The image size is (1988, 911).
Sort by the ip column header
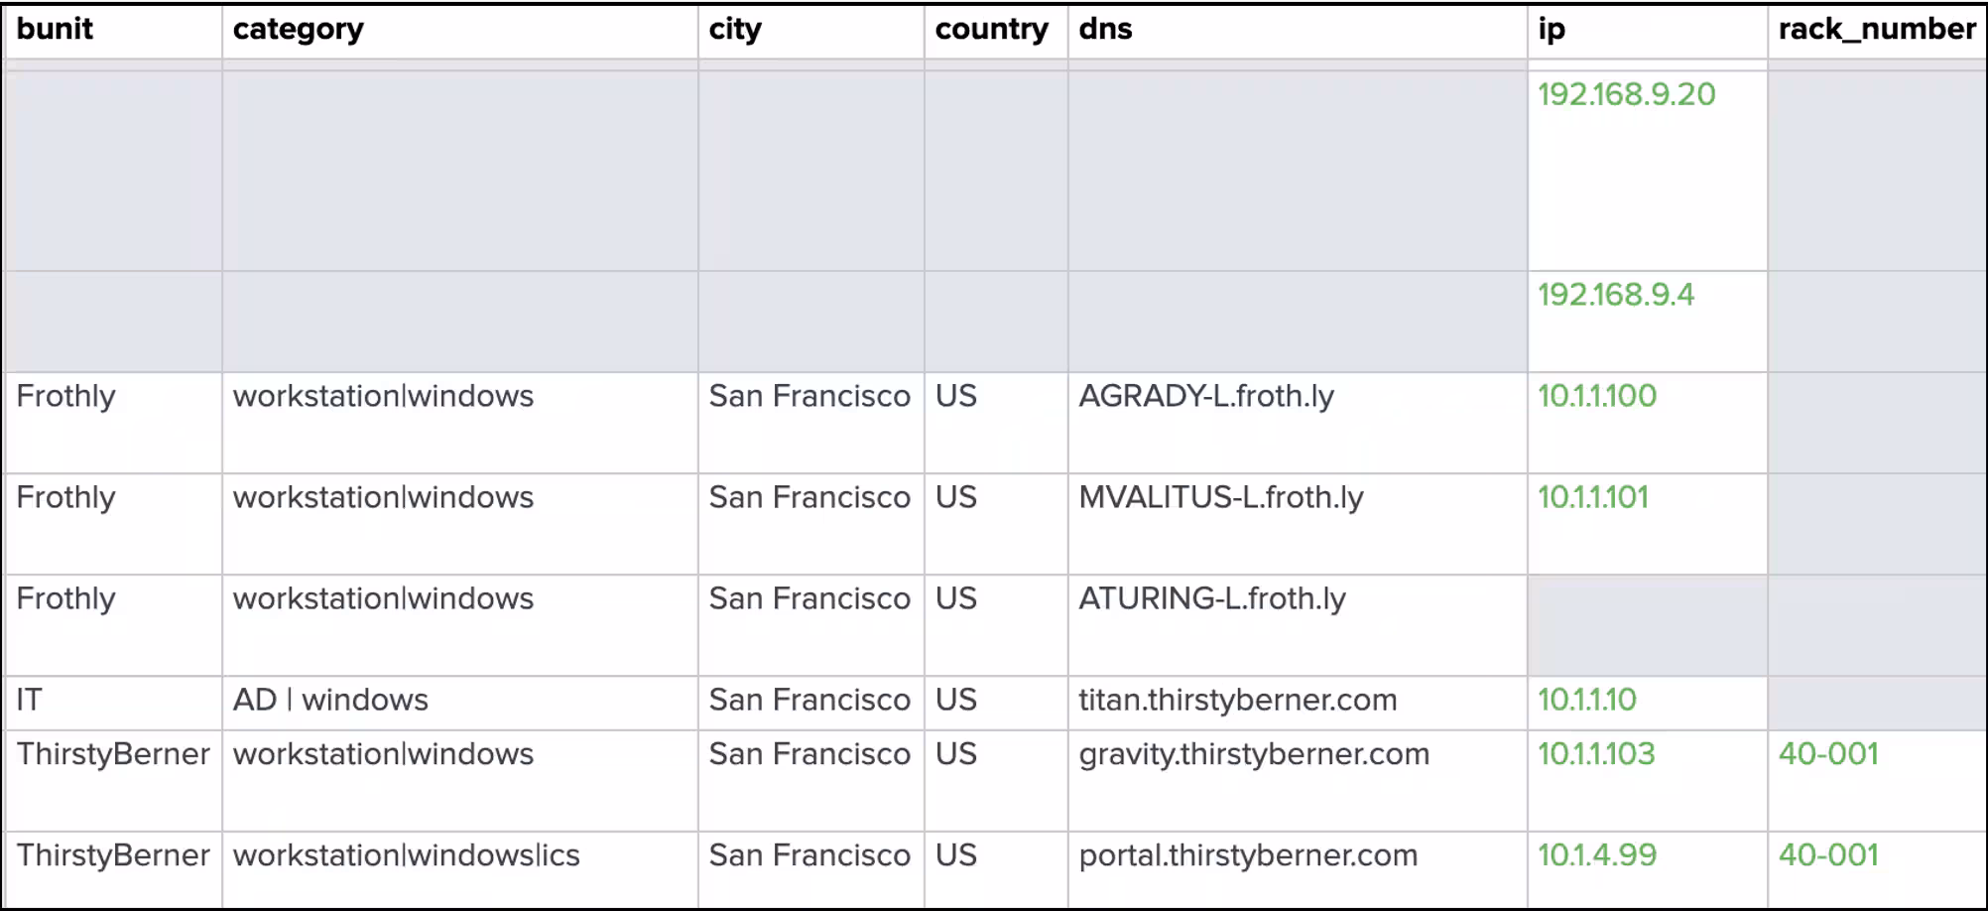point(1552,30)
